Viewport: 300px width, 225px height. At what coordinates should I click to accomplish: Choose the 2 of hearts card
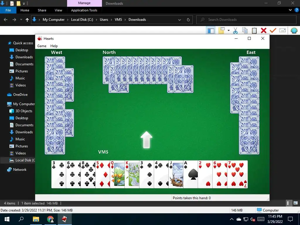pos(205,174)
